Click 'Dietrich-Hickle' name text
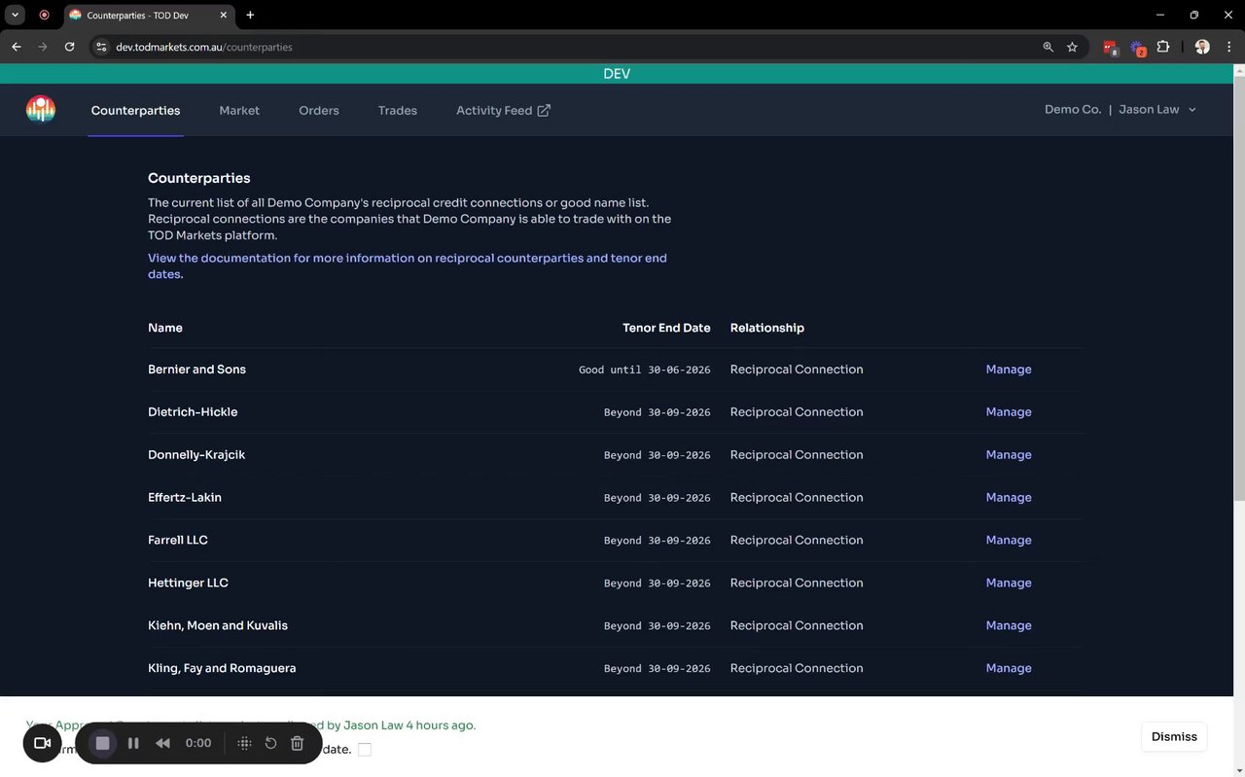Viewport: 1245px width, 777px height. click(x=193, y=412)
